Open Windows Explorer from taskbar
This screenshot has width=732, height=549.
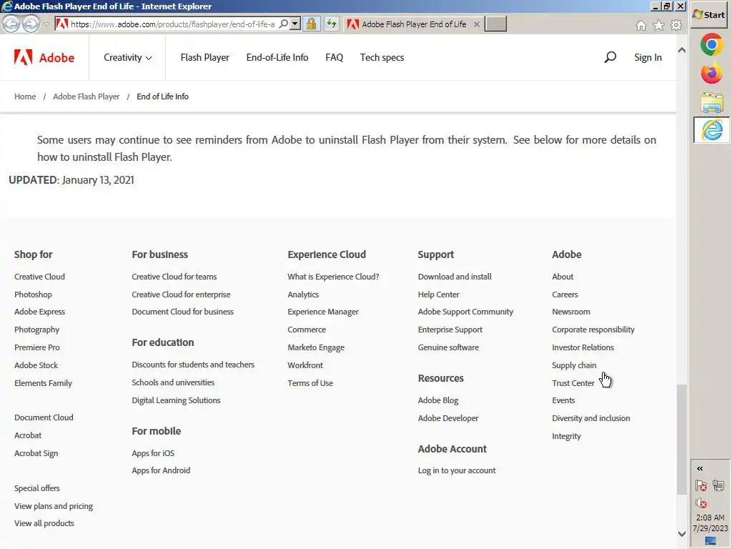[x=711, y=103]
